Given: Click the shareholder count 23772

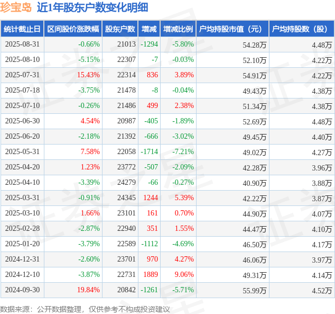Looking at the screenshot, I should tap(126, 167).
